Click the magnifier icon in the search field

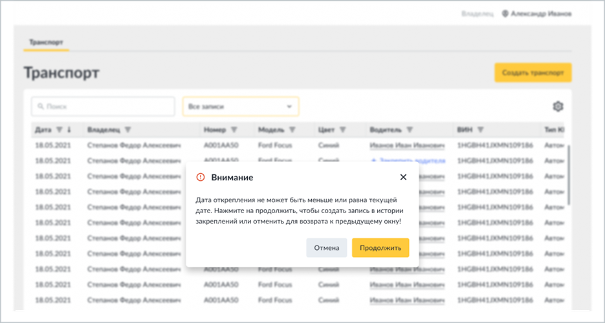coord(41,107)
